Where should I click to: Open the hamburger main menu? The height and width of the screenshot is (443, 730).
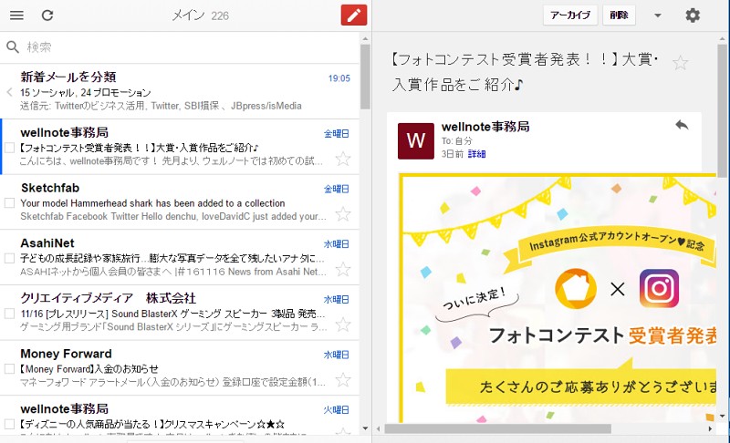[16, 15]
